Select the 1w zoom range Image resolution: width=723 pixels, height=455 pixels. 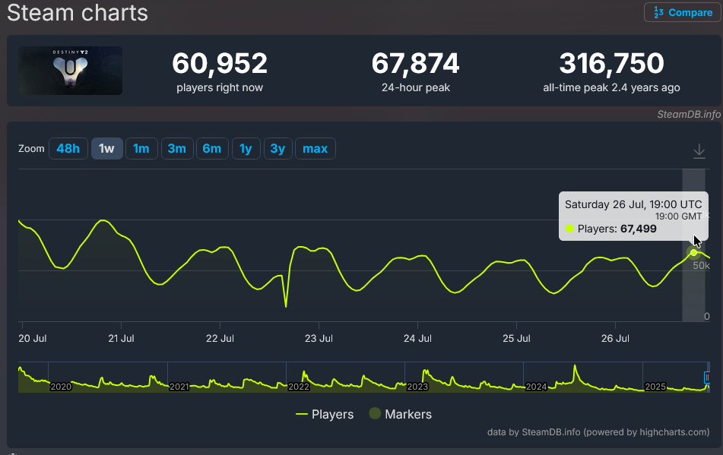pyautogui.click(x=107, y=148)
